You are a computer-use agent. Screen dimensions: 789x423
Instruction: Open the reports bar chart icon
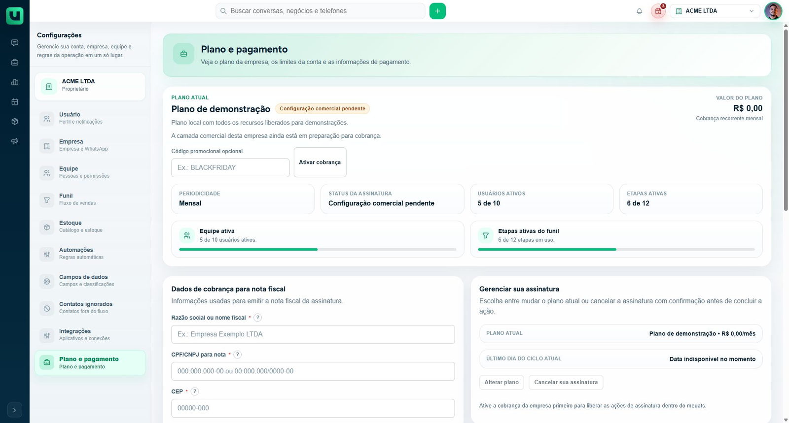coord(15,82)
